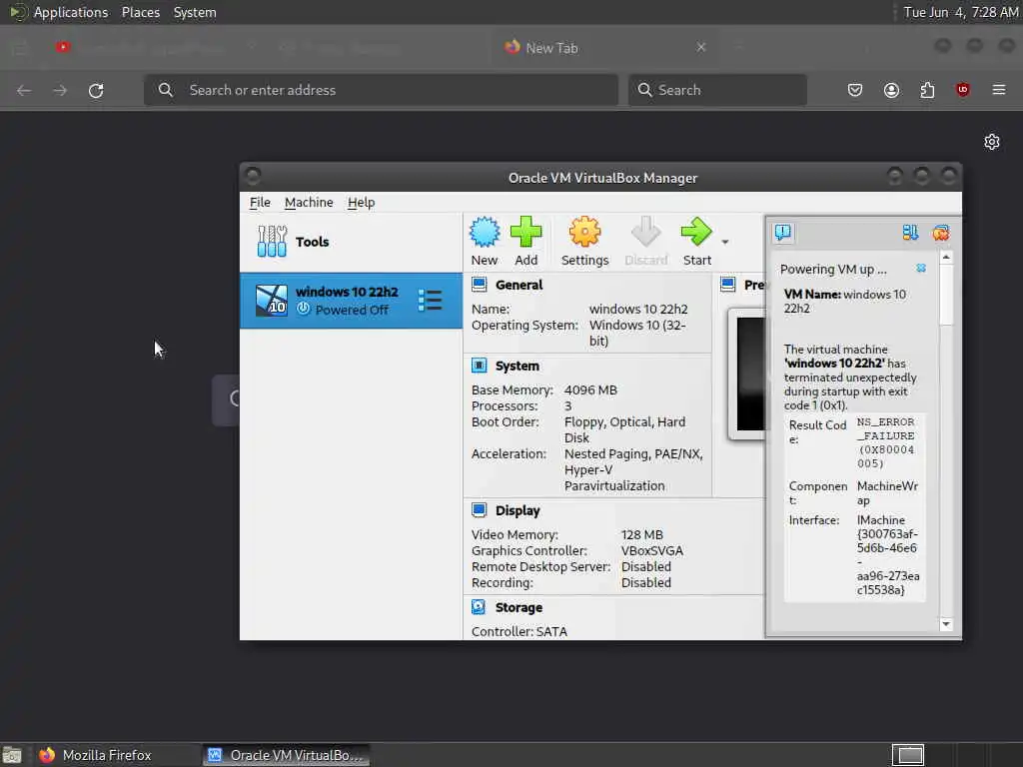This screenshot has height=767, width=1023.
Task: Select the windows 10 22h2 machine entry
Action: tap(351, 301)
